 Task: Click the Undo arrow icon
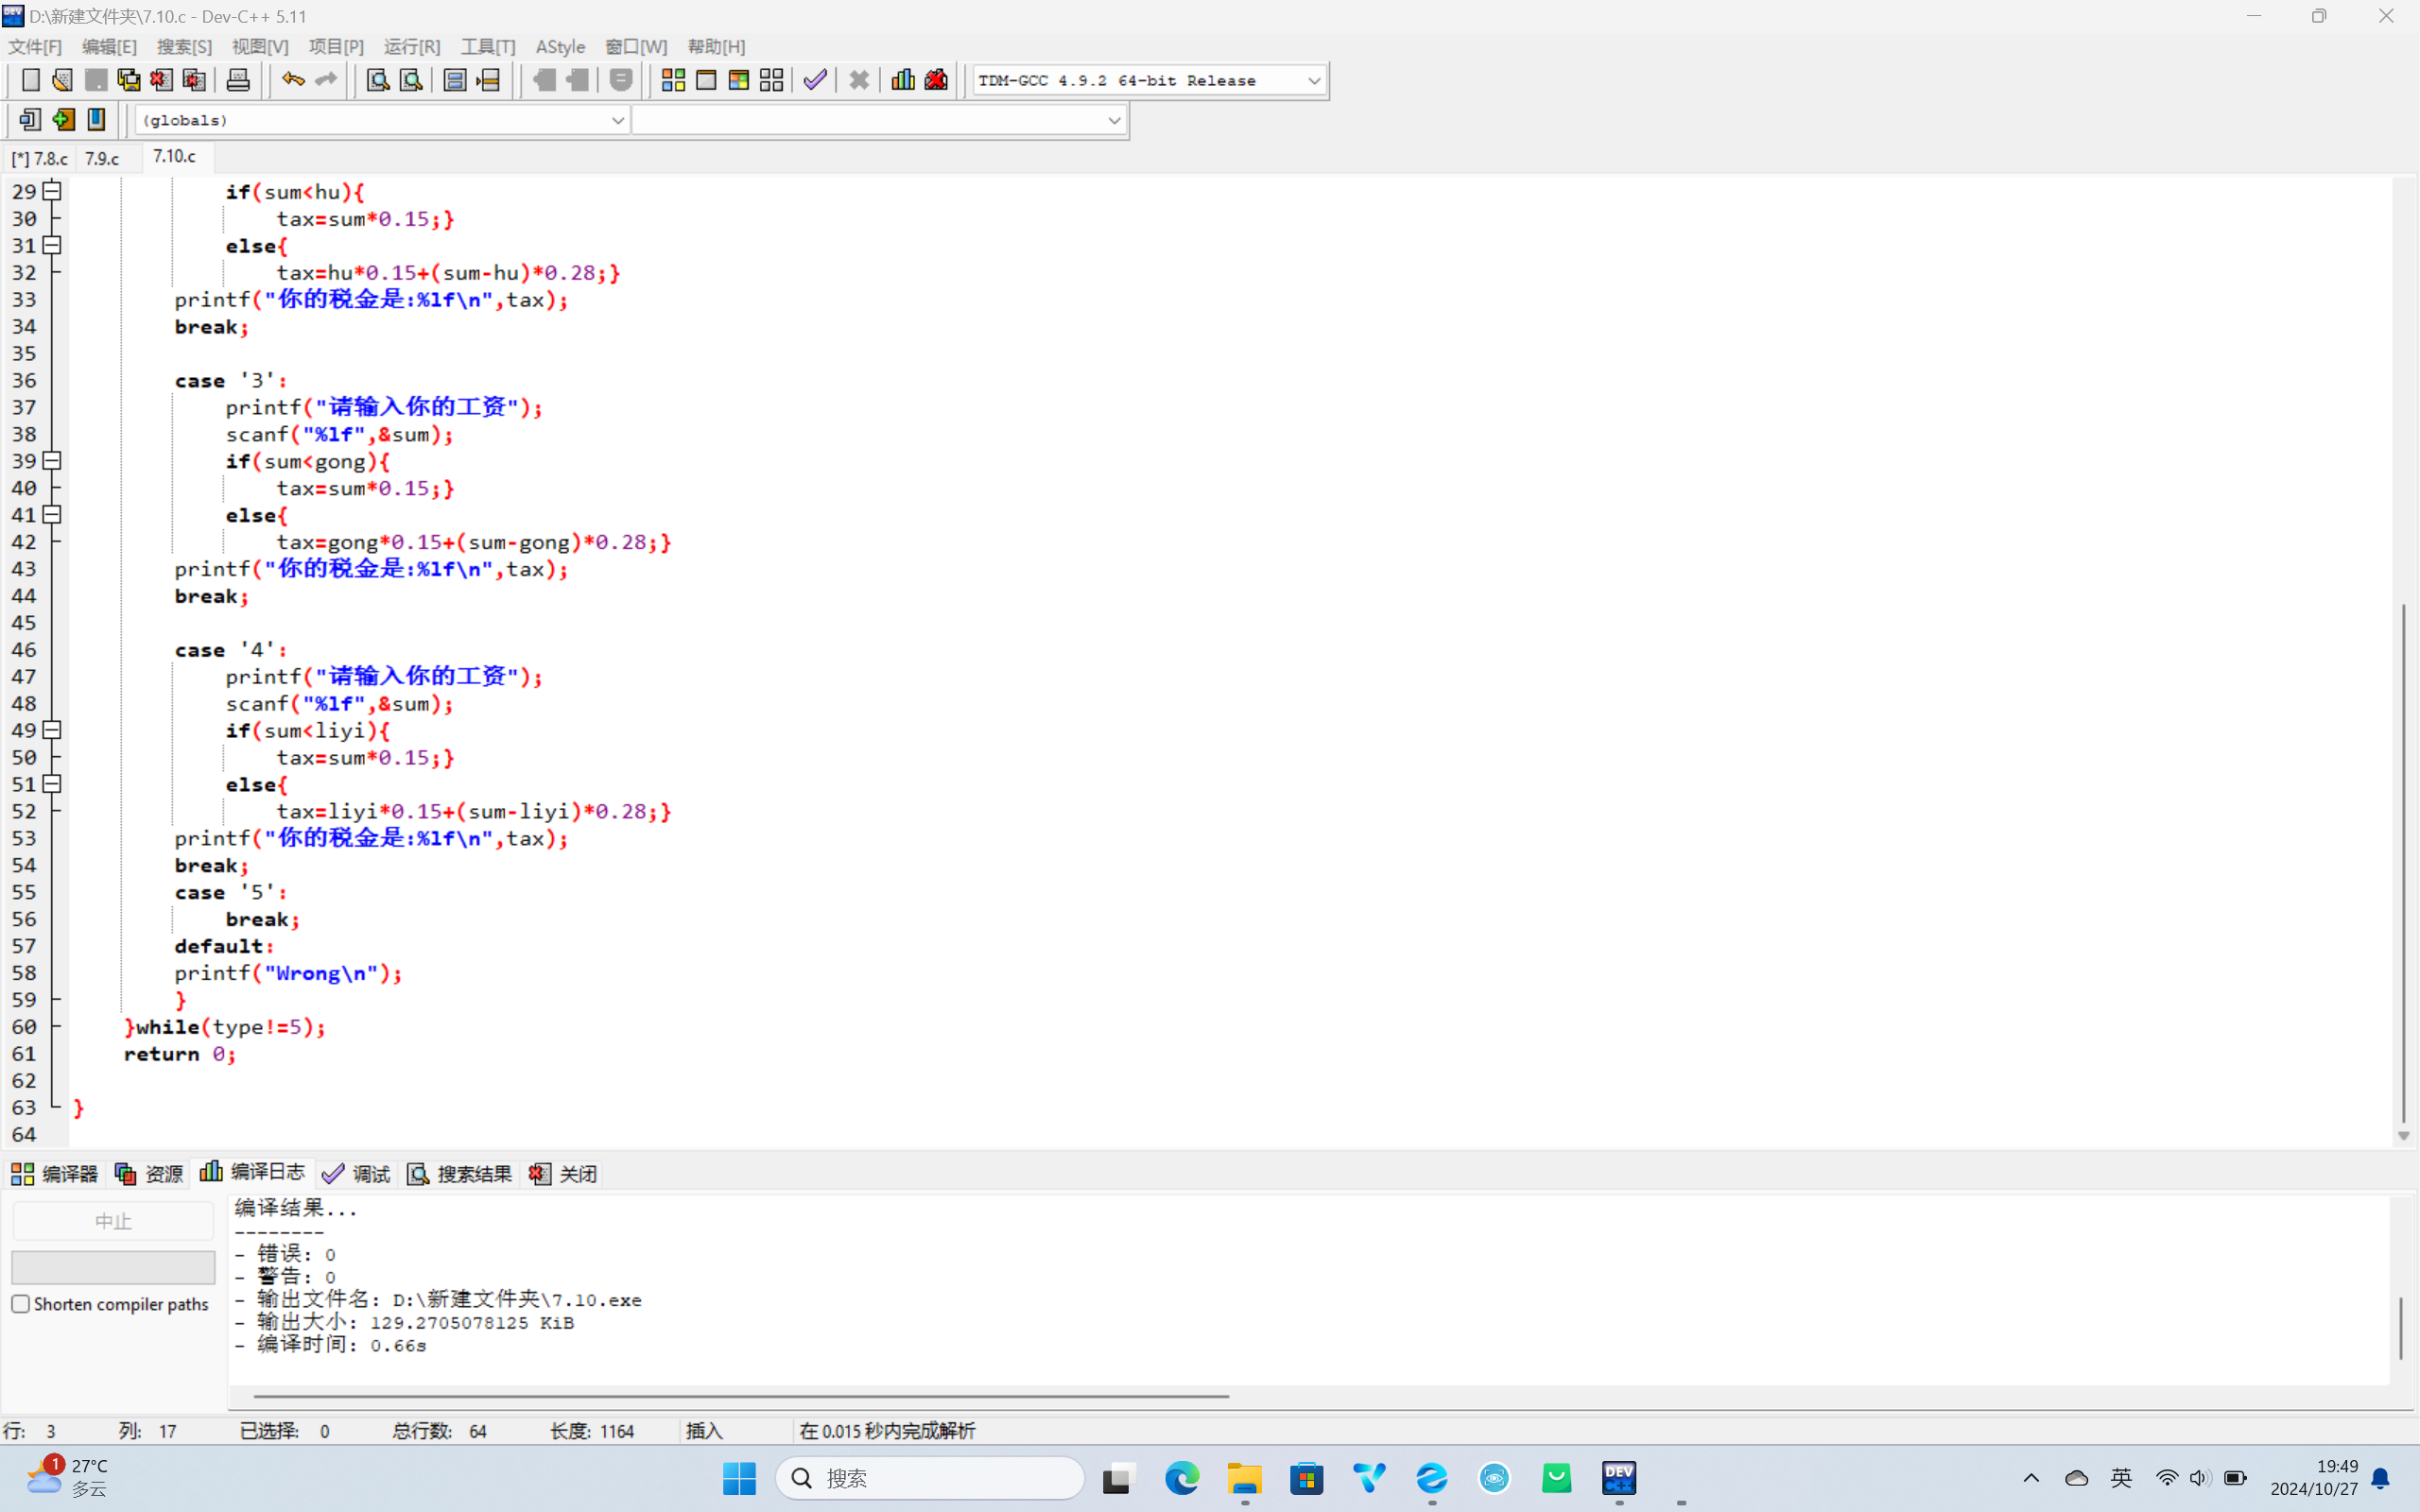click(292, 80)
